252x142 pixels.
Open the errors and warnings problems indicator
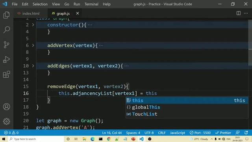(11, 133)
